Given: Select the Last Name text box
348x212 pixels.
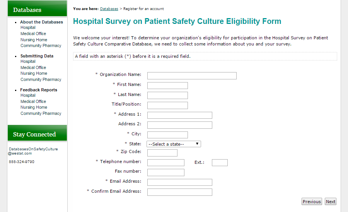Looking at the screenshot, I should coord(167,95).
